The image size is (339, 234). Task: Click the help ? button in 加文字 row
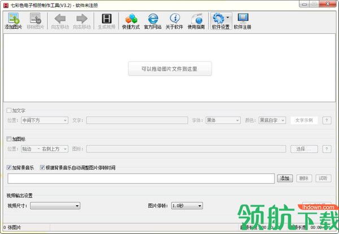pos(327,120)
